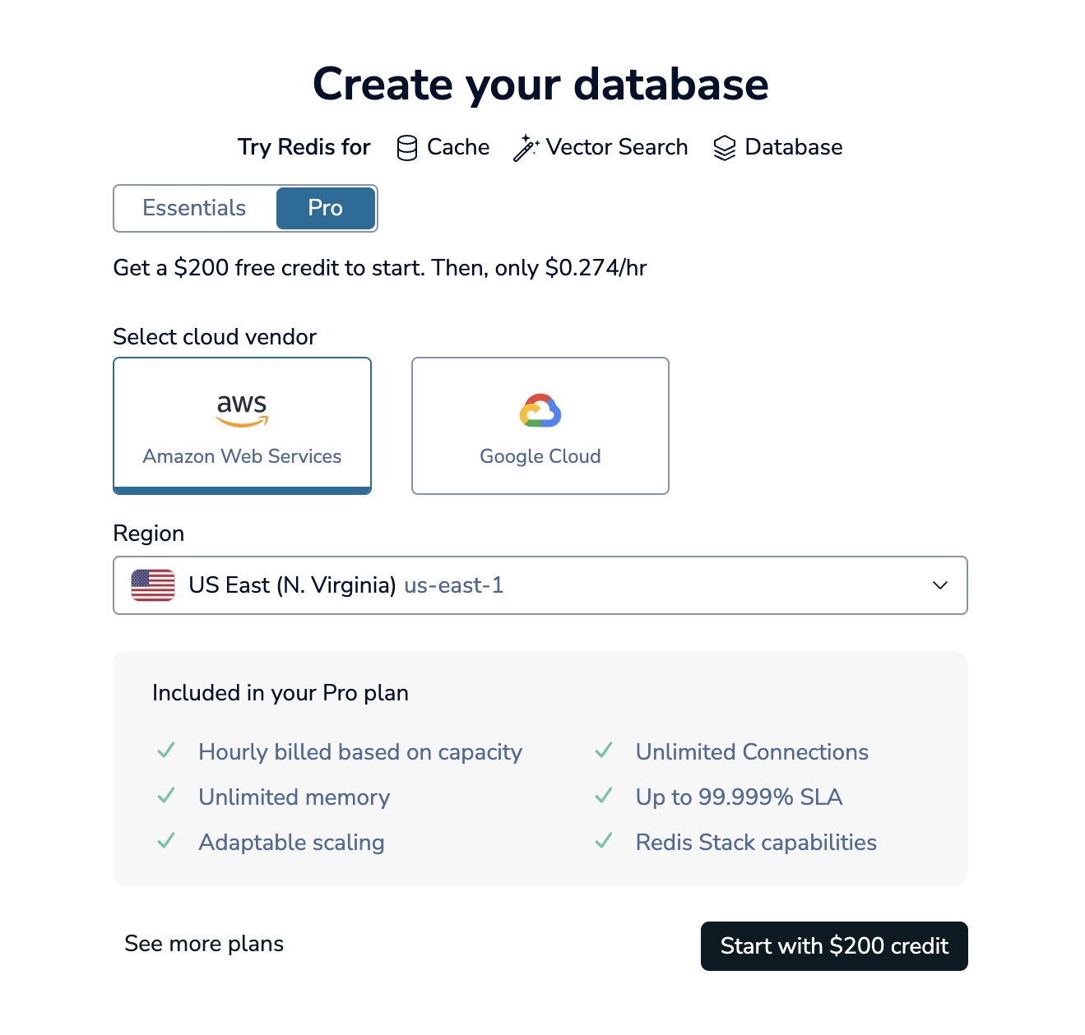Screen dimensions: 1085x1035
Task: Choose Amazon Web Services vendor card
Action: pos(242,425)
